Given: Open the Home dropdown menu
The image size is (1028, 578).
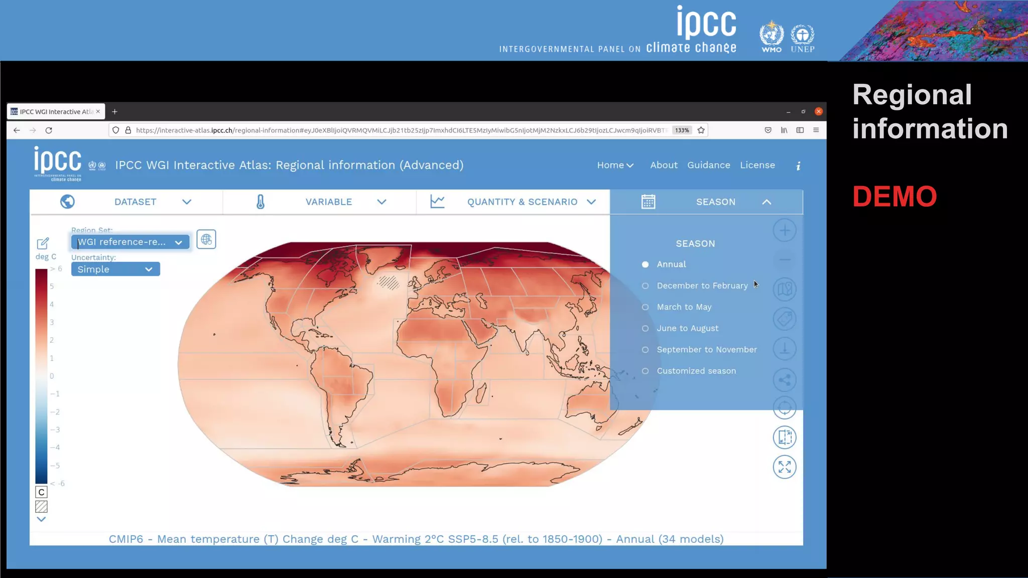Looking at the screenshot, I should (x=615, y=165).
